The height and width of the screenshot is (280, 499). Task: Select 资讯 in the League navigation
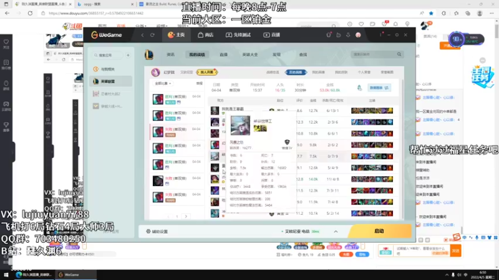(x=170, y=55)
